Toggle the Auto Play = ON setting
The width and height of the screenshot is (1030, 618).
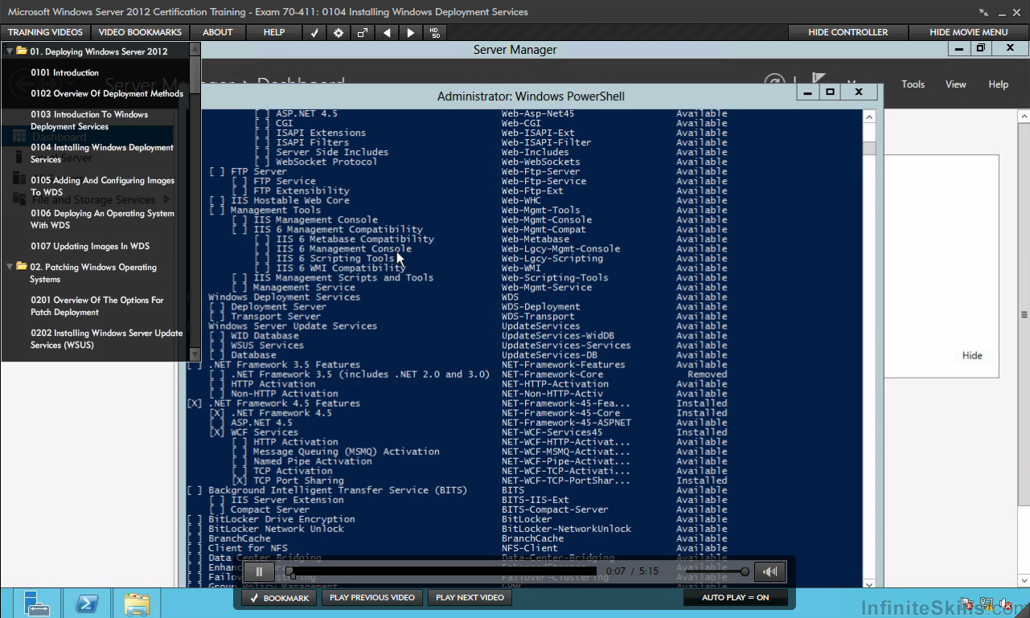(x=735, y=598)
